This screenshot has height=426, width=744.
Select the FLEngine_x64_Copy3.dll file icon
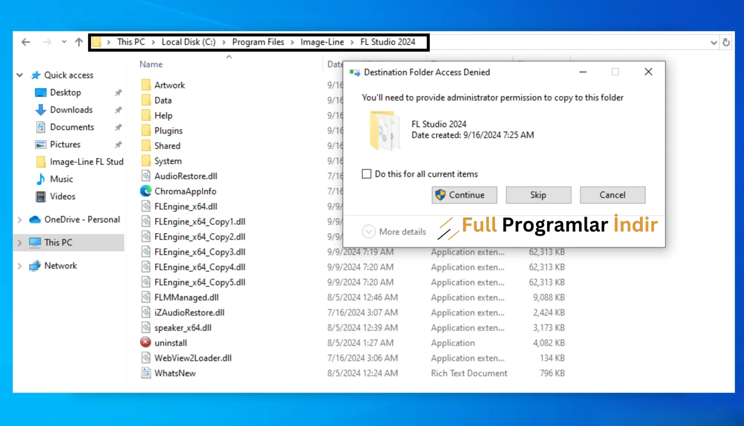146,252
